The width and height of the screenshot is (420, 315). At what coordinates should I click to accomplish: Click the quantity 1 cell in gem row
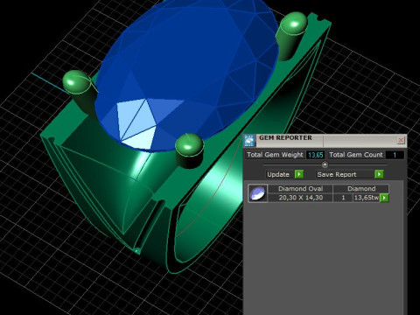(343, 198)
